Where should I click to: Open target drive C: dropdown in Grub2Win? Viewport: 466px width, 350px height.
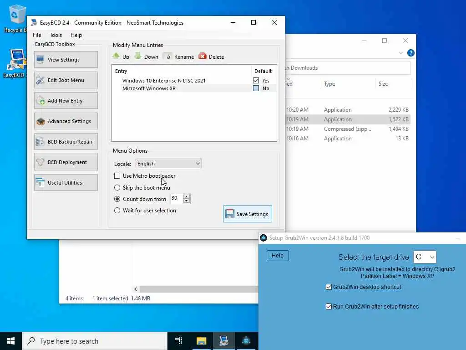(425, 257)
